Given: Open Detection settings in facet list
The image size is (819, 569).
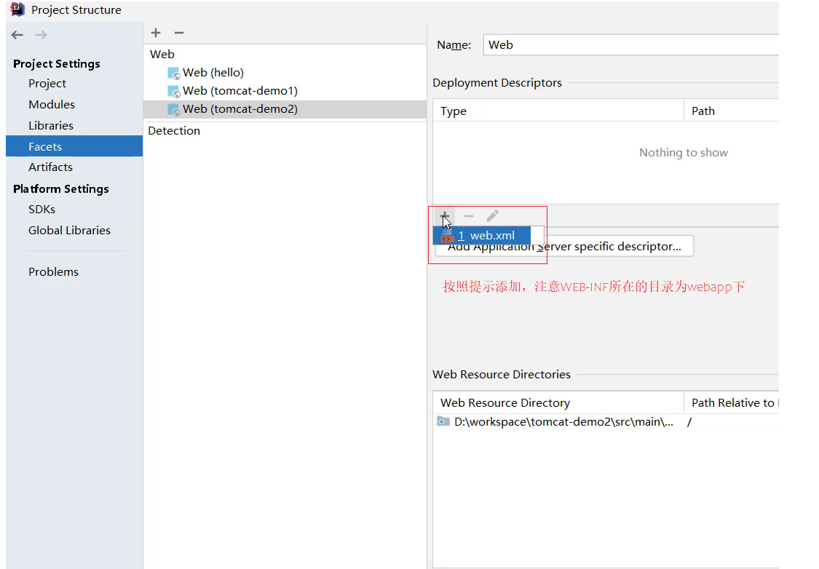Looking at the screenshot, I should (x=174, y=130).
